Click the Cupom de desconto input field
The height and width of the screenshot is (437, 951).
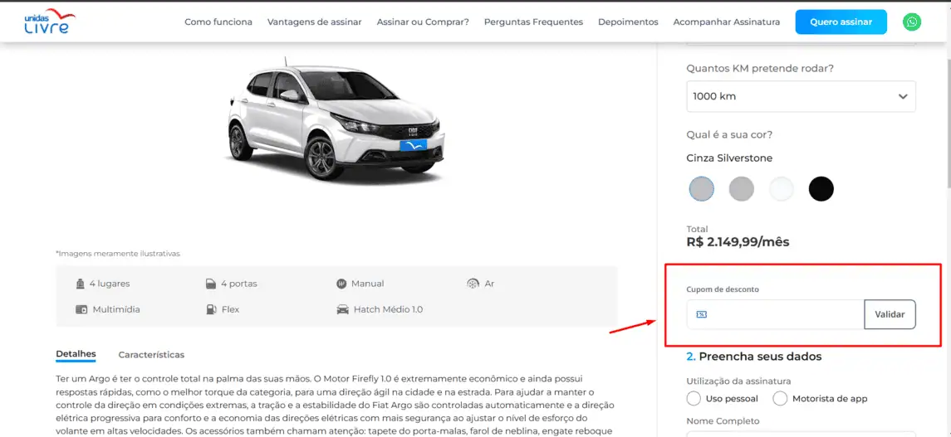[775, 314]
